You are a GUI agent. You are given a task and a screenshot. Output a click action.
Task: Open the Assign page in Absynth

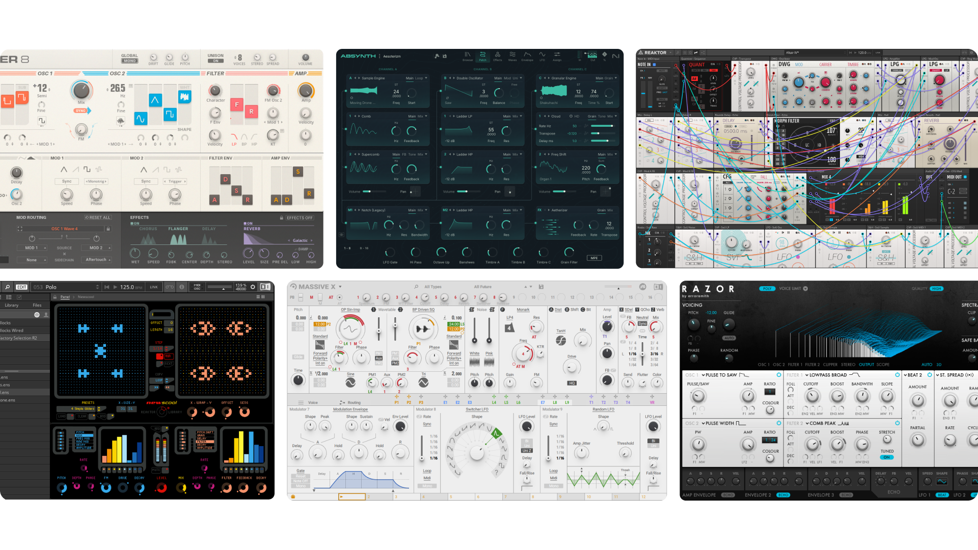pyautogui.click(x=557, y=56)
